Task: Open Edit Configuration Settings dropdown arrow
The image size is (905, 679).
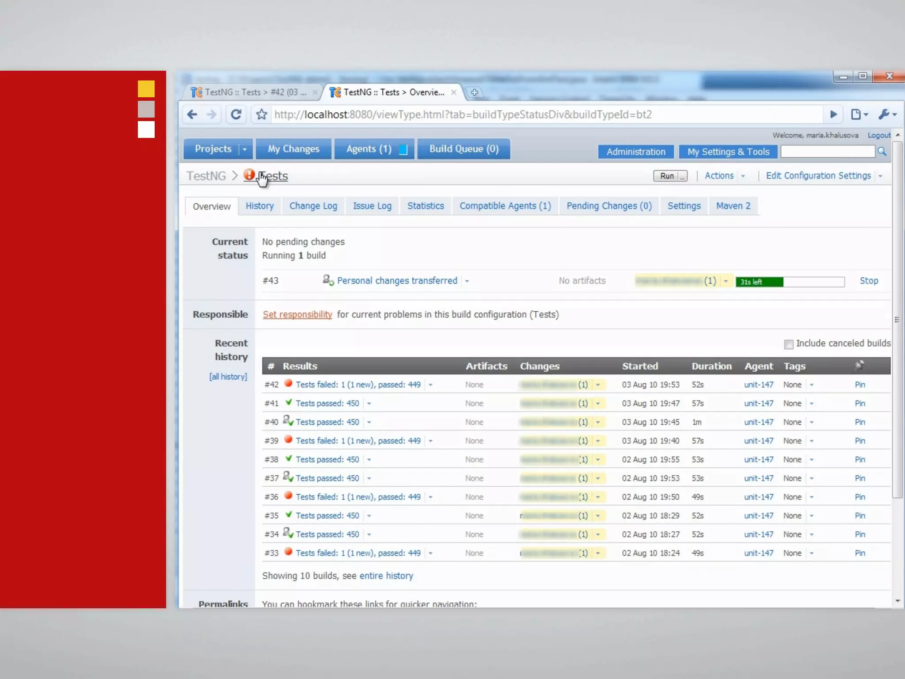Action: pos(880,176)
